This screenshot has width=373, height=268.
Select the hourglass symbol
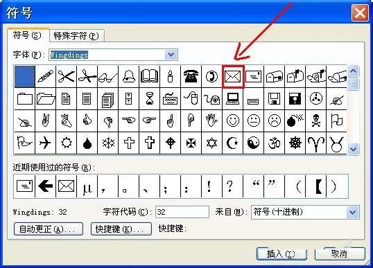coord(149,98)
